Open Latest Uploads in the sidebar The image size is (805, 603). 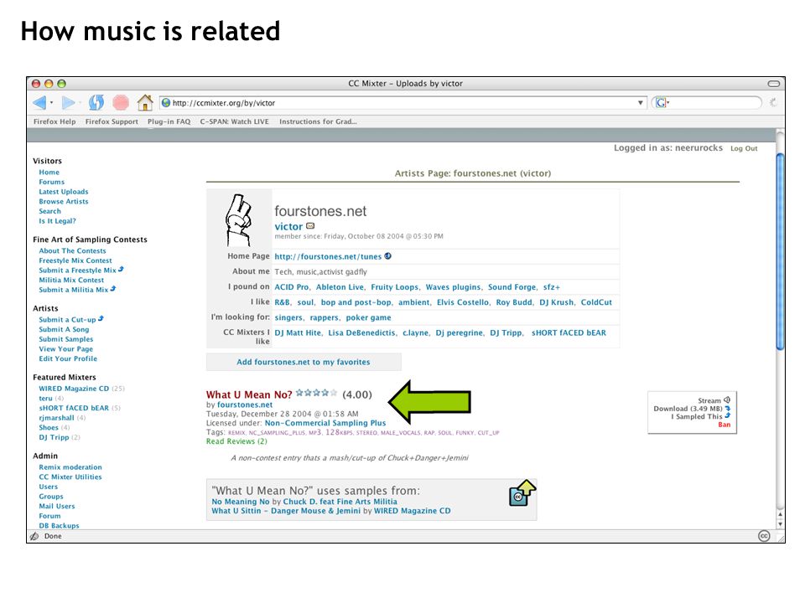pos(64,192)
